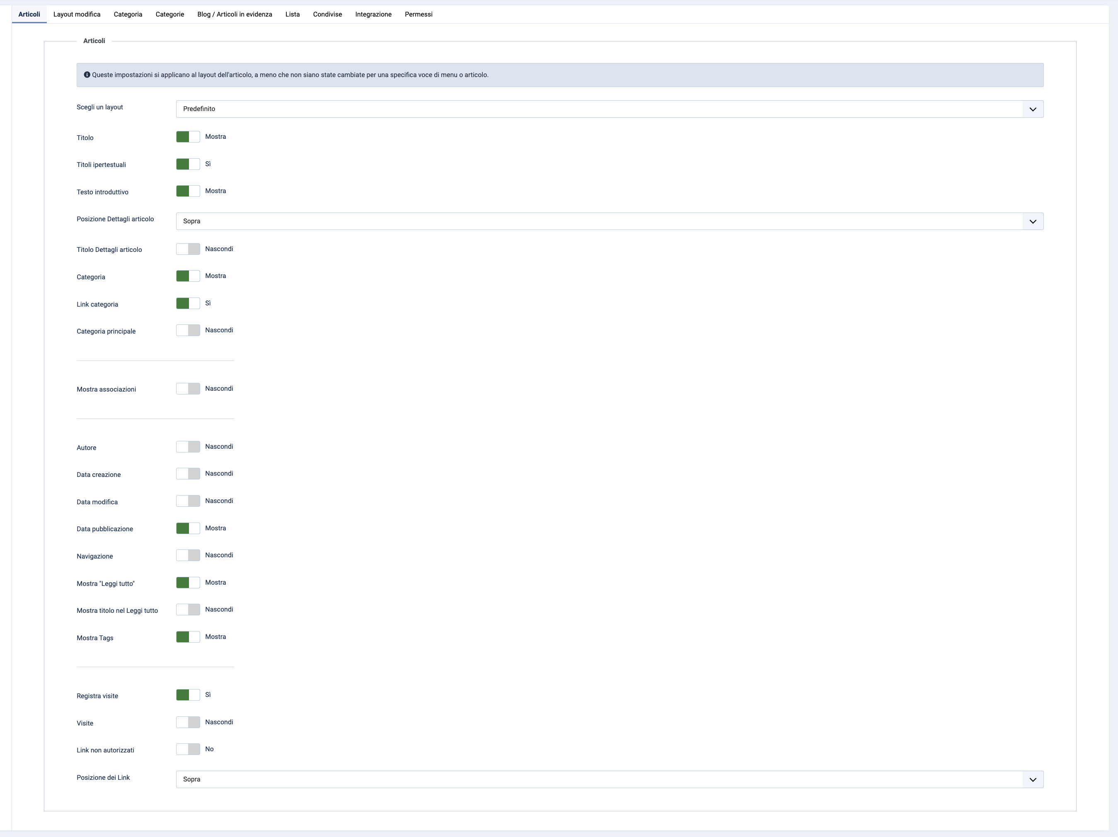The image size is (1118, 837).
Task: Toggle the Titolo switch
Action: [188, 137]
